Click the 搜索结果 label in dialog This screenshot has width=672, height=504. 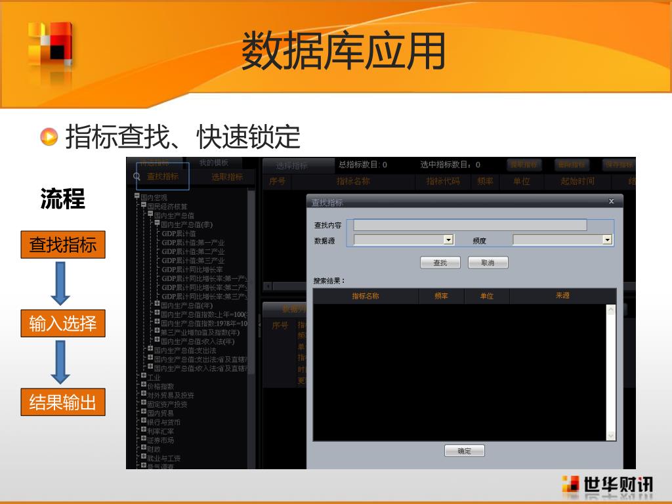click(x=329, y=281)
